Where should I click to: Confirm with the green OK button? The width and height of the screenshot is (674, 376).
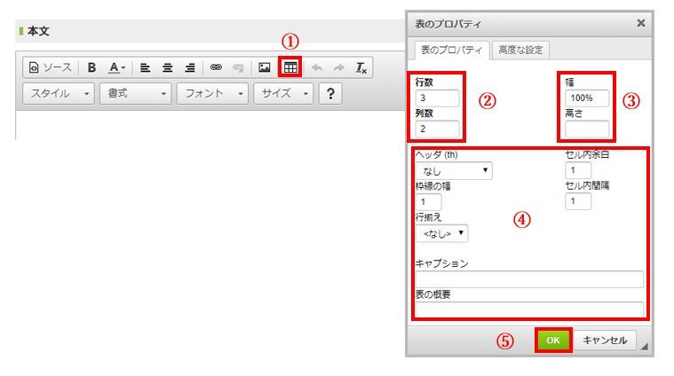(x=553, y=341)
